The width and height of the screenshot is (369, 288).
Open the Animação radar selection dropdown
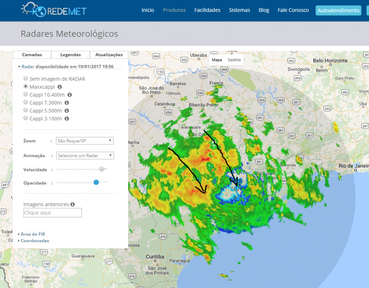85,156
